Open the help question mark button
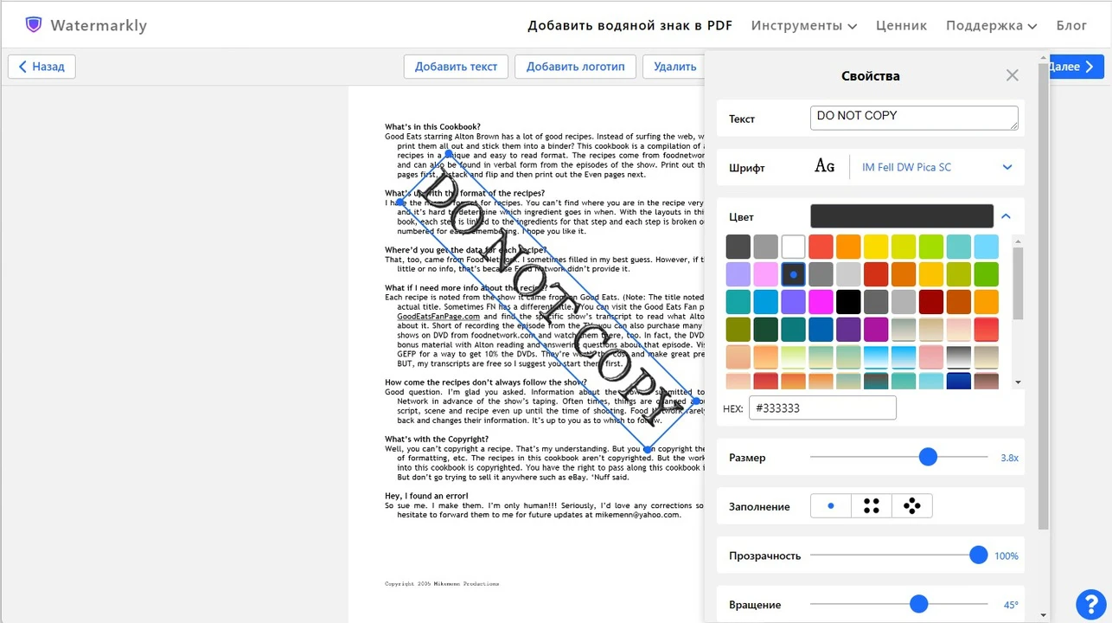Image resolution: width=1112 pixels, height=623 pixels. (x=1090, y=604)
